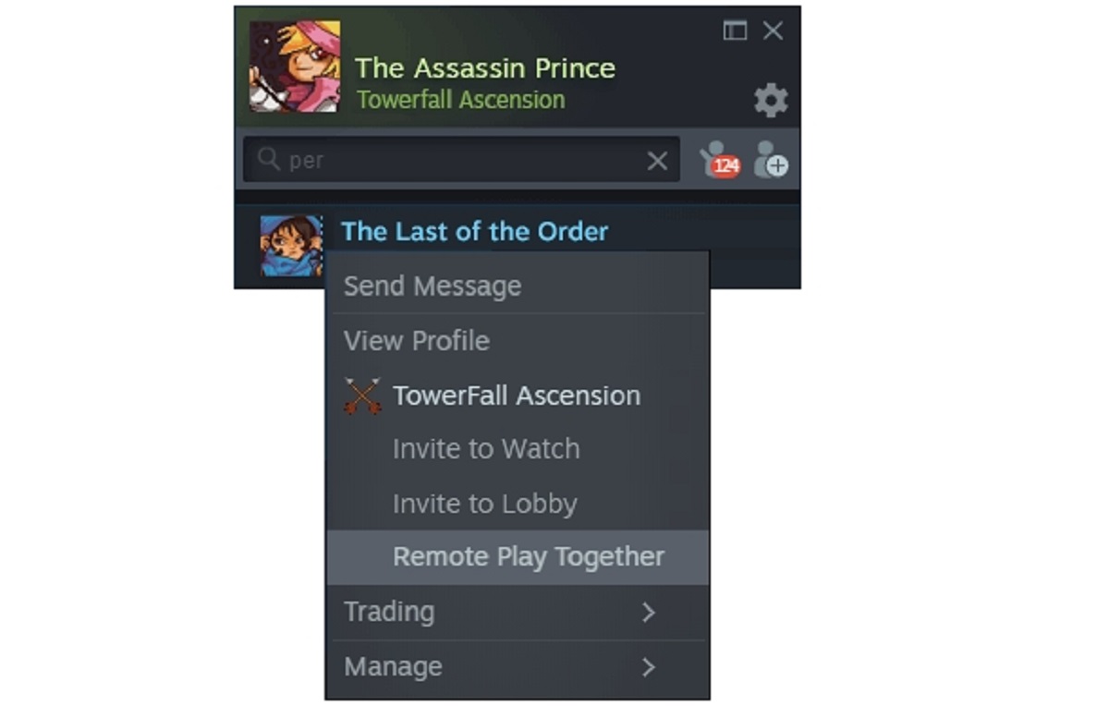The width and height of the screenshot is (1109, 706).
Task: Close the friends list window
Action: pyautogui.click(x=773, y=30)
